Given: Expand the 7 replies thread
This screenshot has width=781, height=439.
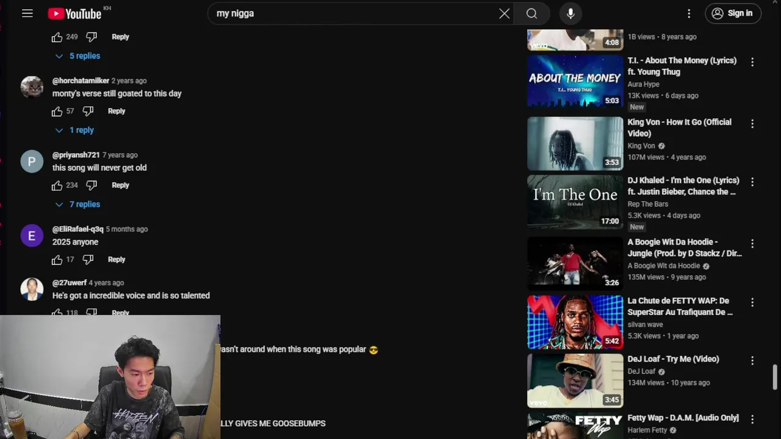Looking at the screenshot, I should click(77, 205).
